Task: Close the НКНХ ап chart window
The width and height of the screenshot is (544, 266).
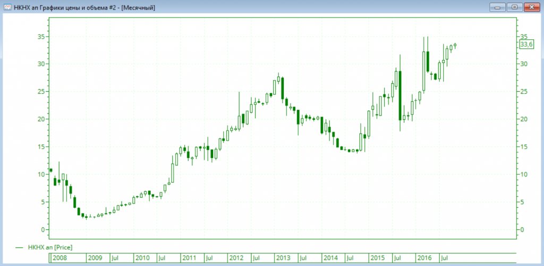Action: [x=531, y=7]
